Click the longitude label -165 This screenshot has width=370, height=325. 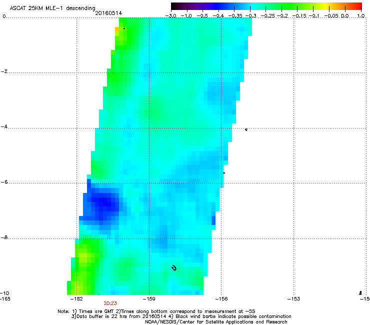(5, 299)
